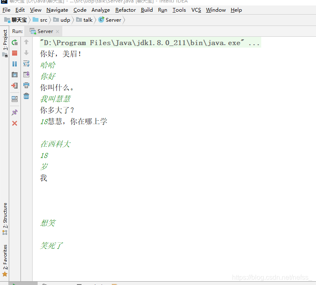Open the Build menu
This screenshot has width=316, height=285.
tap(147, 10)
